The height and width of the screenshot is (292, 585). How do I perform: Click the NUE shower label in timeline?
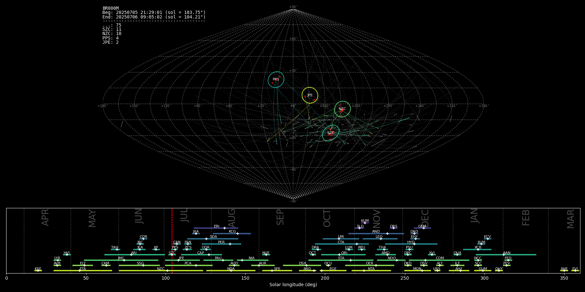pyautogui.click(x=266, y=253)
